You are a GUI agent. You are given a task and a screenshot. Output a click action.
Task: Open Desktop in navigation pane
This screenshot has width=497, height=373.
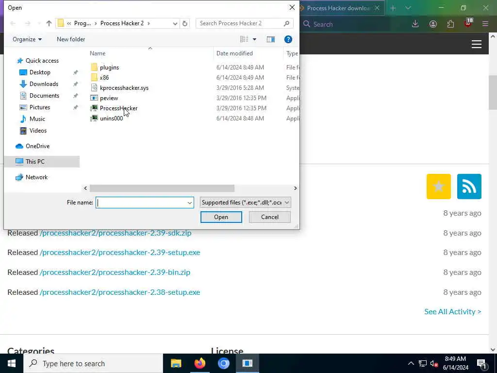[x=40, y=72]
